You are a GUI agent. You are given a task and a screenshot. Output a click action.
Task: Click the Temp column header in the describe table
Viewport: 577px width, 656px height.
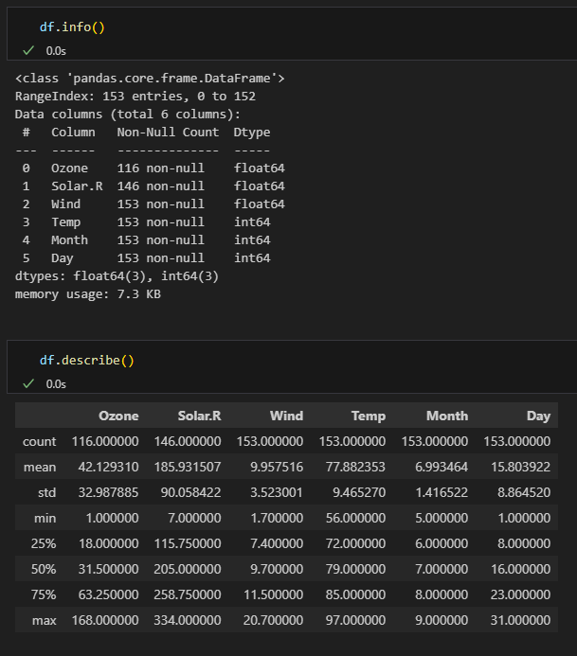click(x=369, y=416)
